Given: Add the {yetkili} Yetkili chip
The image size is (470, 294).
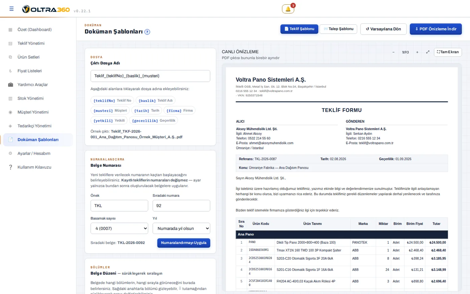Looking at the screenshot, I should [109, 121].
